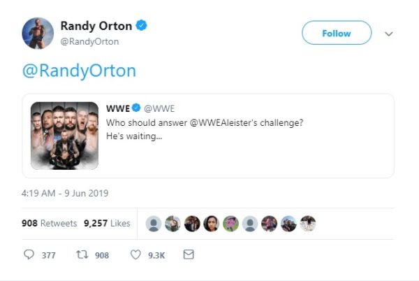Expand tweet options chevron next to Follow

[x=389, y=33]
